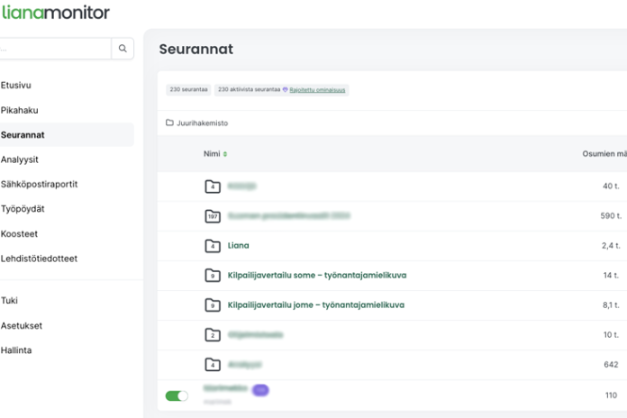627x418 pixels.
Task: Click the Juurihakemisto folder icon
Action: tap(169, 123)
